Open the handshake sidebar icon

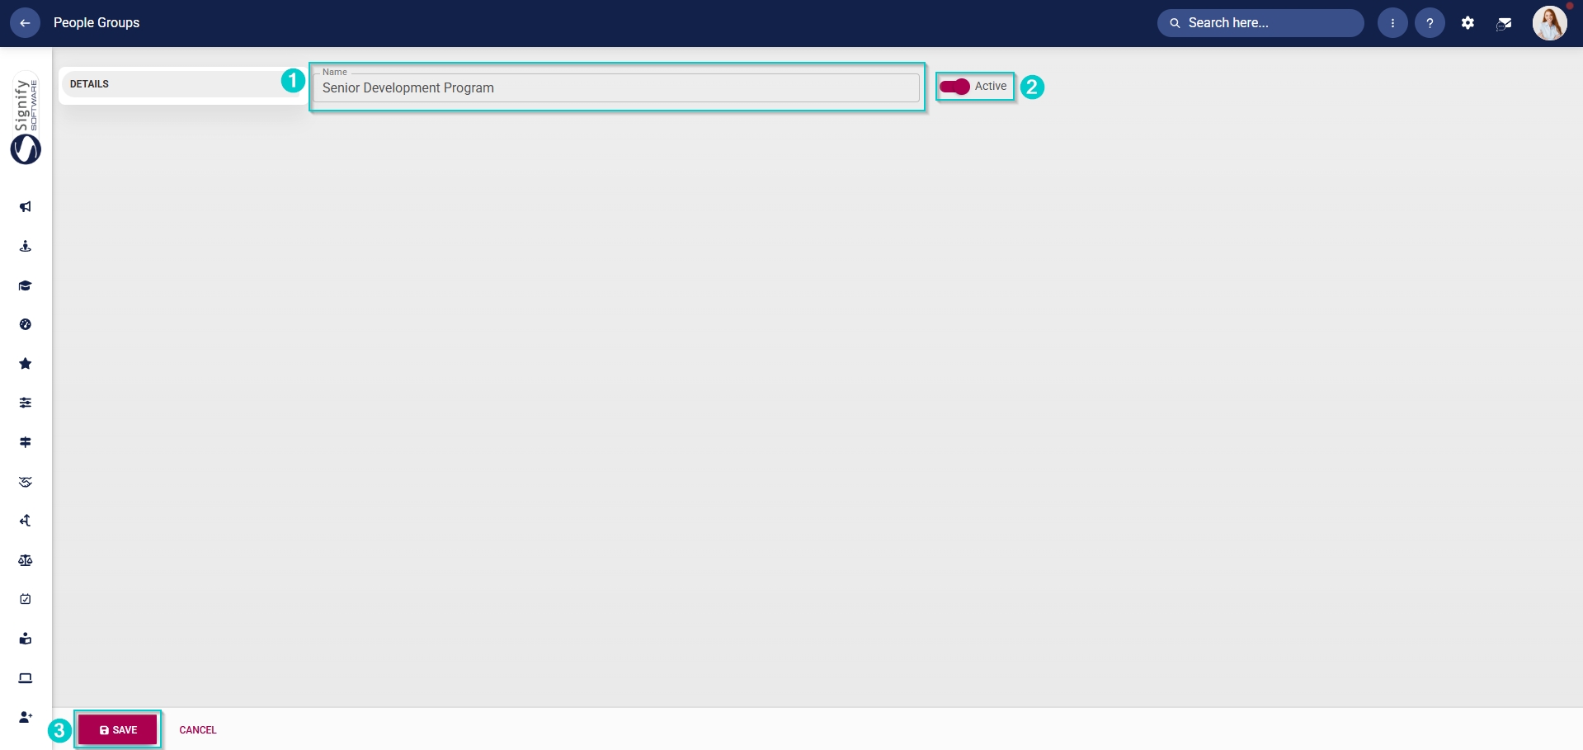tap(26, 482)
